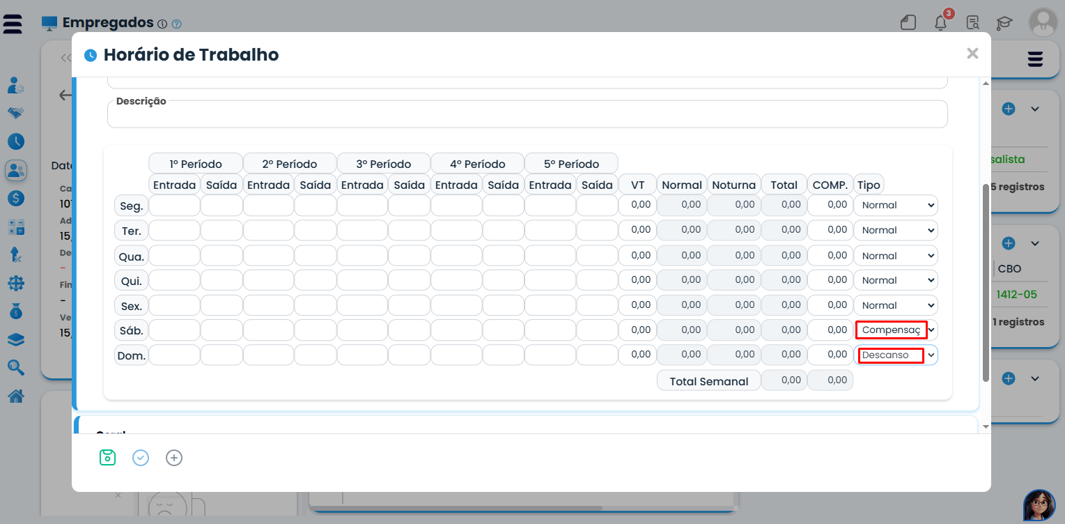Viewport: 1065px width, 524px height.
Task: Open the Tipo dropdown for Seg.
Action: tap(896, 206)
